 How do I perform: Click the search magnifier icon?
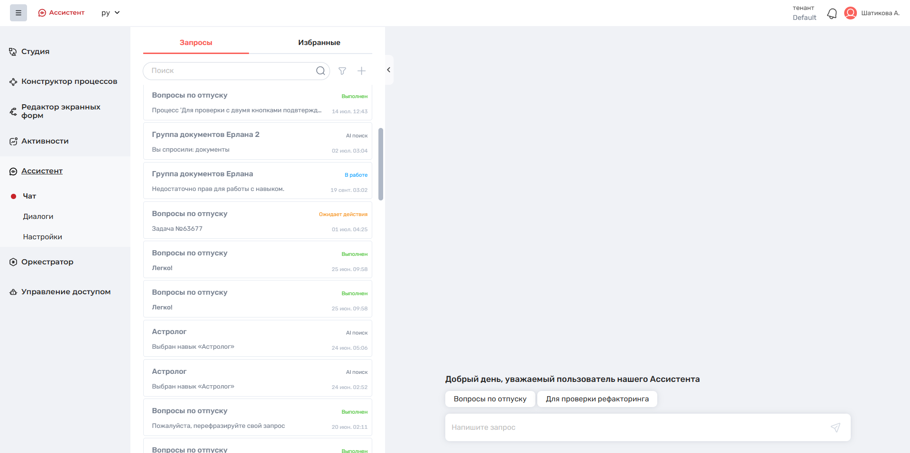[x=321, y=71]
